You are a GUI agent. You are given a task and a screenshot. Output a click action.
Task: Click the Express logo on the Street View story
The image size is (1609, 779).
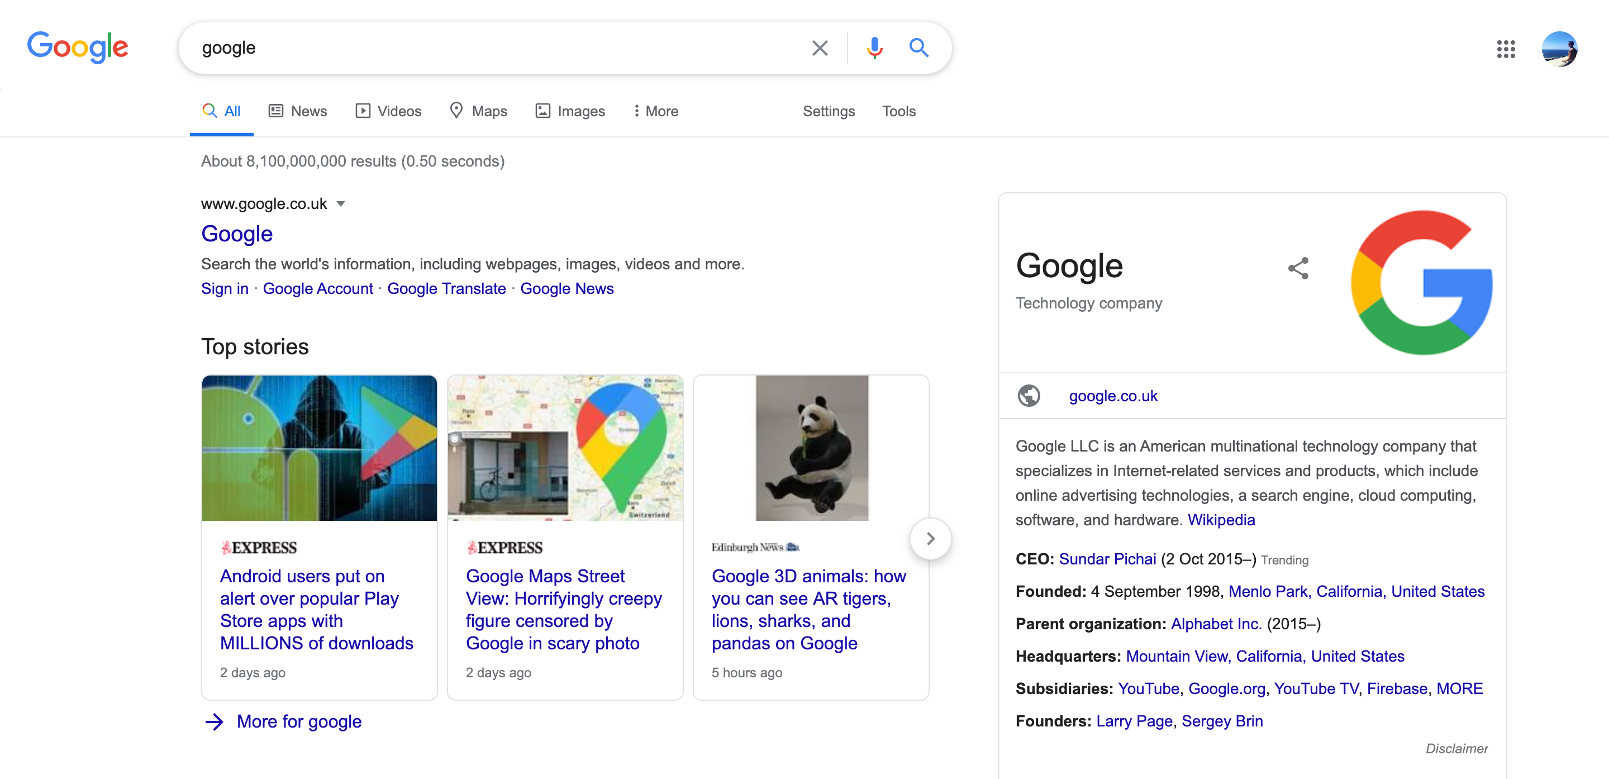click(x=504, y=548)
